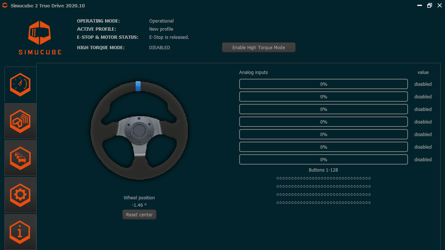The height and width of the screenshot is (250, 445).
Task: Click the "Analog inputs" heading
Action: [x=254, y=72]
